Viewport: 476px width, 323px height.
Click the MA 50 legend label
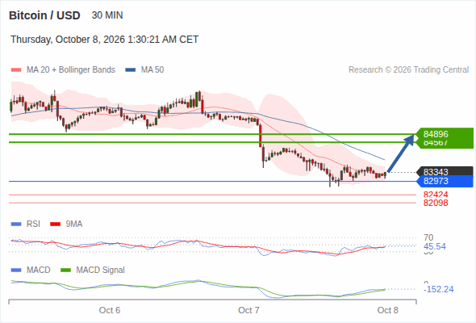click(x=152, y=70)
